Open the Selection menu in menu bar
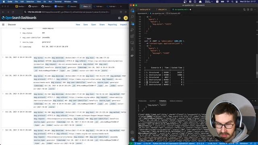The image size is (258, 145). 30,2
